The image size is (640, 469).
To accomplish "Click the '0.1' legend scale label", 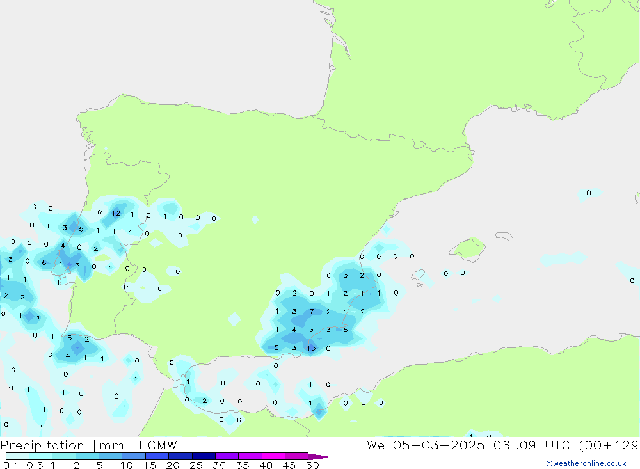I will [x=11, y=465].
